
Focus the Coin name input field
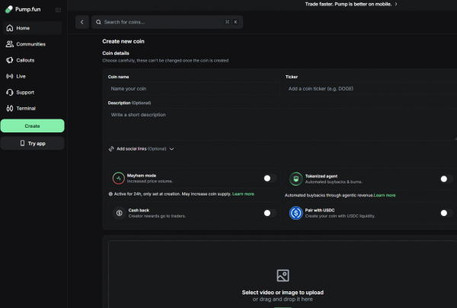click(193, 88)
